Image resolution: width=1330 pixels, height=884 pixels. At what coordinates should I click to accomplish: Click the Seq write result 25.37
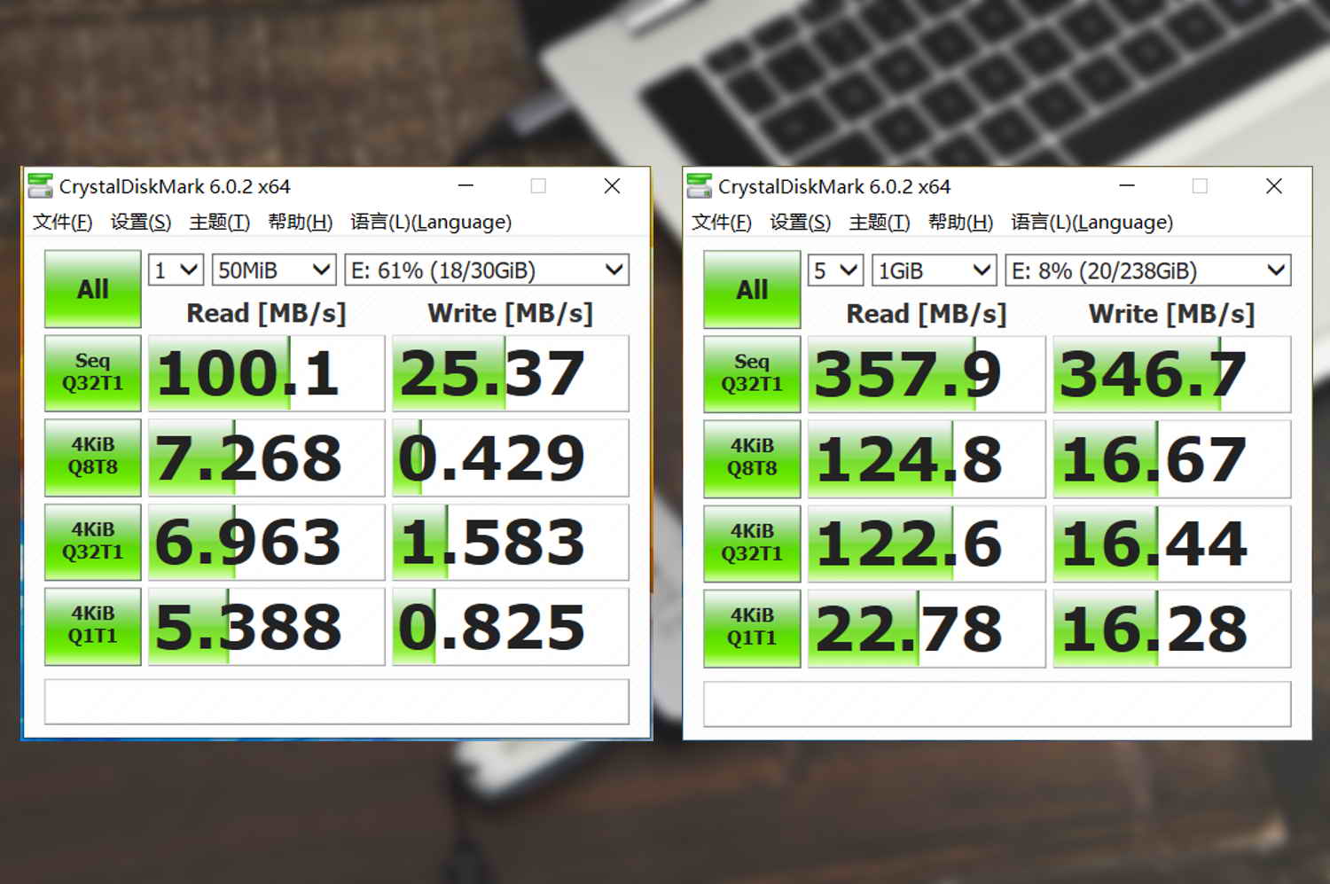pos(511,373)
